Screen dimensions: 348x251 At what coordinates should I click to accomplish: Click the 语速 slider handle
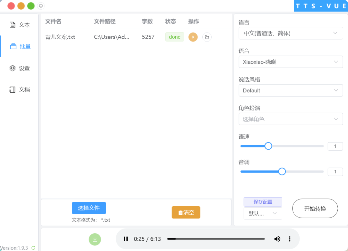coord(268,146)
